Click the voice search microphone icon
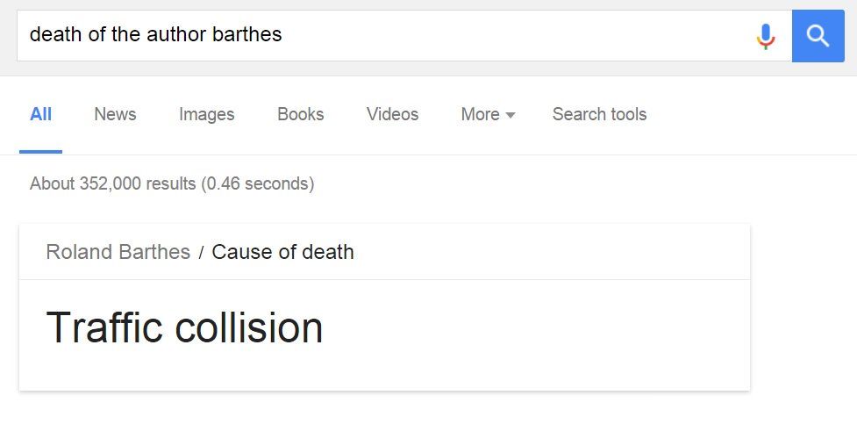 coord(765,36)
